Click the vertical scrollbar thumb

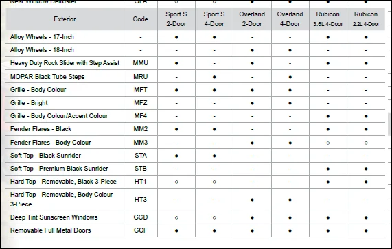click(389, 124)
